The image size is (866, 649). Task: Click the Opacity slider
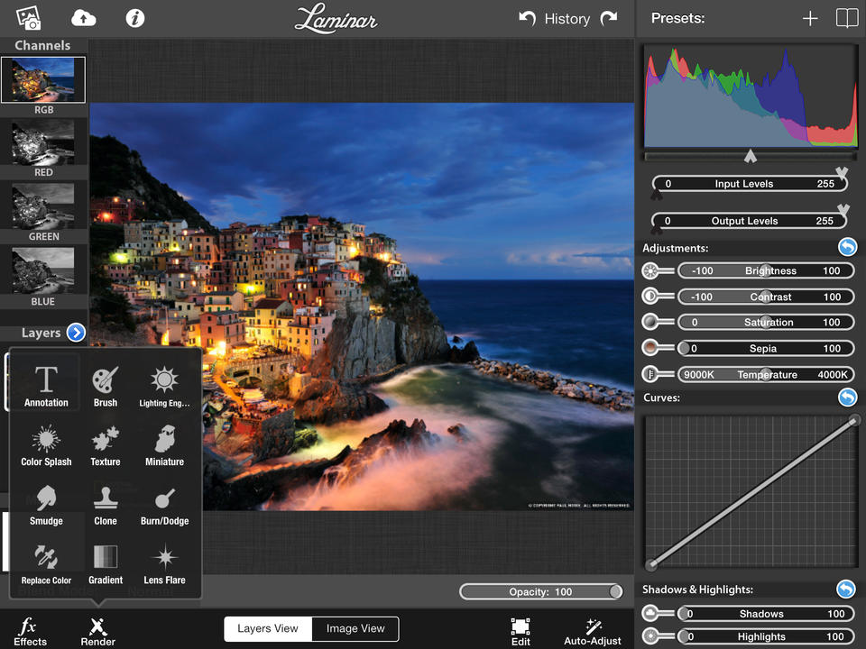(540, 591)
